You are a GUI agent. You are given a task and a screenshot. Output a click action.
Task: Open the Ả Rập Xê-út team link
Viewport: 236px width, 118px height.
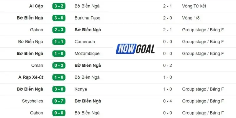(30, 77)
